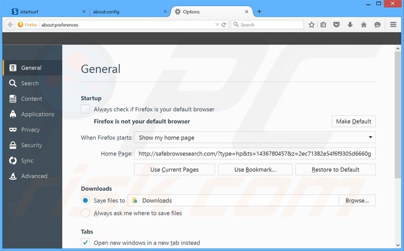Screen dimensions: 404x251
Task: Open the downloads arrow icon
Action: (350, 24)
